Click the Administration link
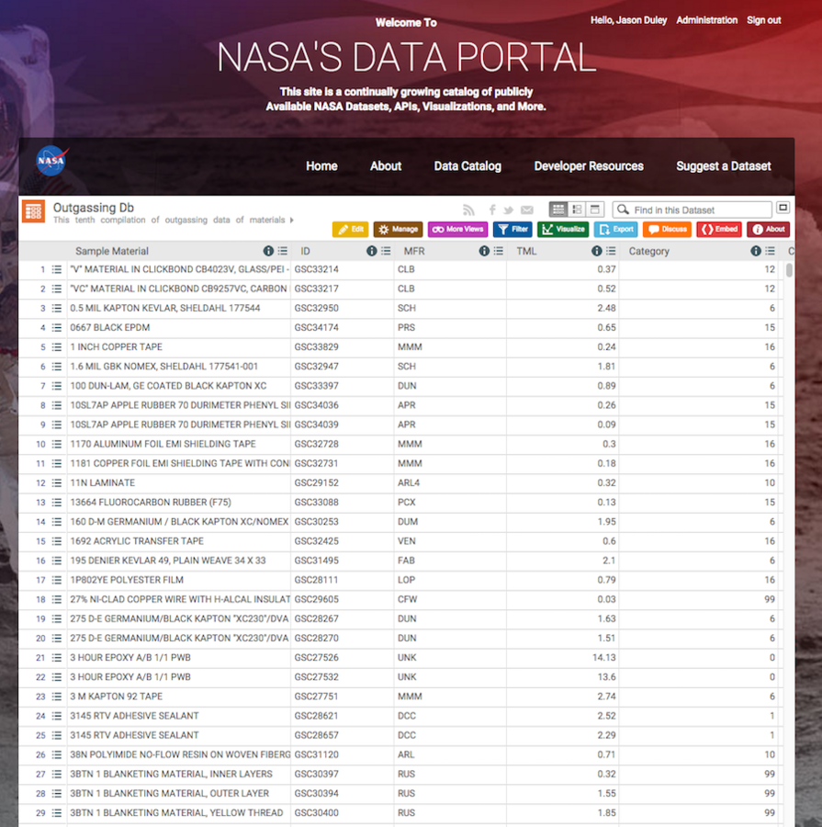822x827 pixels. coord(706,20)
